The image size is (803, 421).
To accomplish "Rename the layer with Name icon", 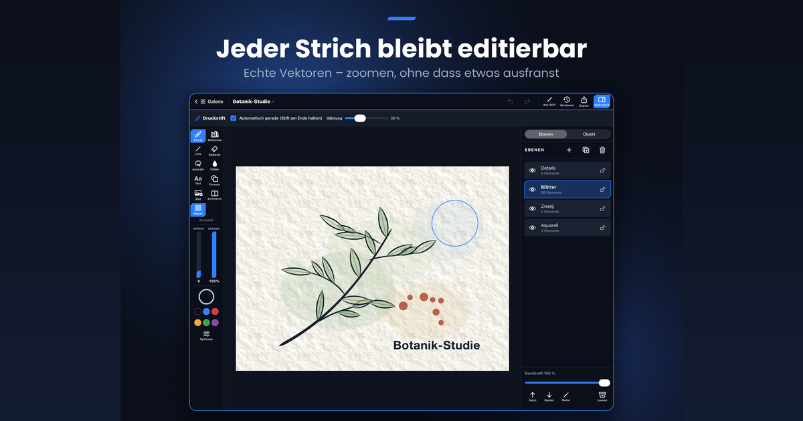I will pyautogui.click(x=566, y=396).
